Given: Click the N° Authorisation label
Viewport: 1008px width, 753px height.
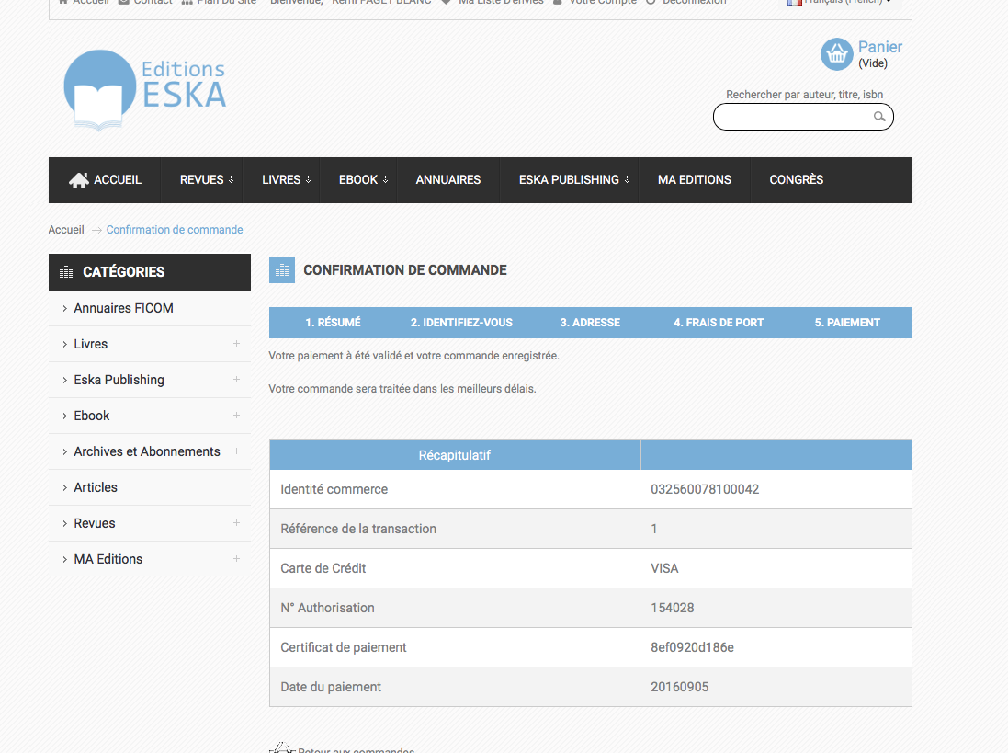Looking at the screenshot, I should coord(327,608).
